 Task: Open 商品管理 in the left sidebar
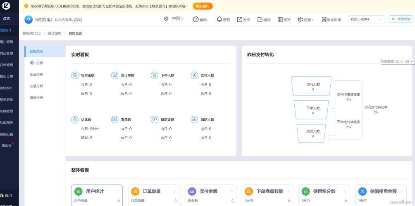(7, 53)
